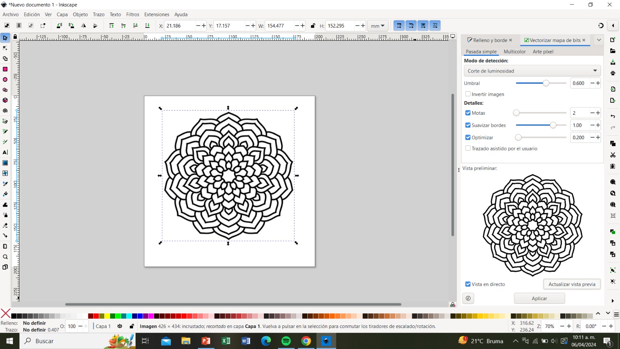Close the Vectorizar mapa de bits tab
This screenshot has width=620, height=349.
point(584,40)
